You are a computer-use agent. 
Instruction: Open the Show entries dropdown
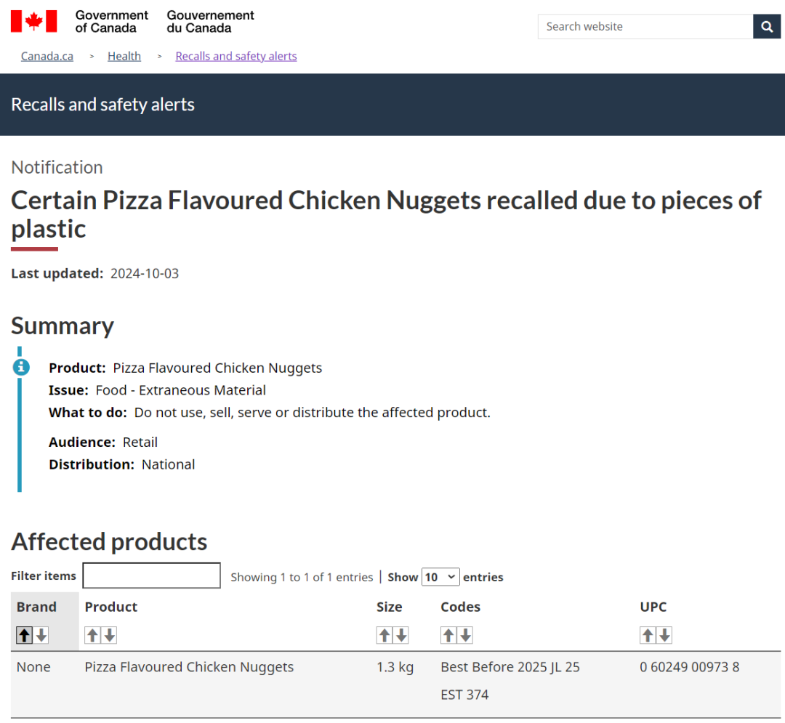(x=440, y=577)
